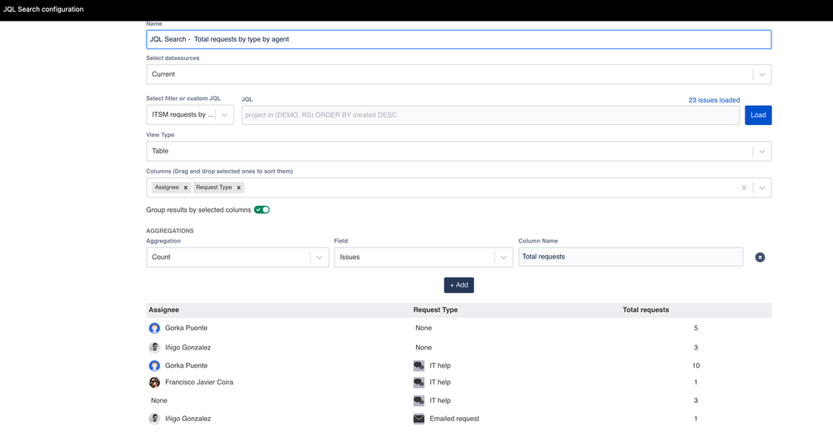Open the Aggregation Count dropdown
The image size is (833, 432).
coord(238,257)
